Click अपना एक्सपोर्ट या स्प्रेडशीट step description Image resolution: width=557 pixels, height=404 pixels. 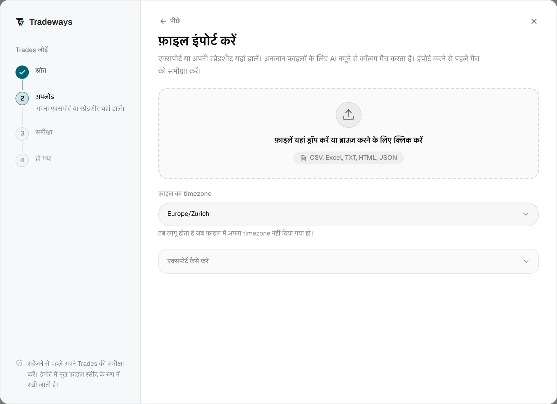80,108
